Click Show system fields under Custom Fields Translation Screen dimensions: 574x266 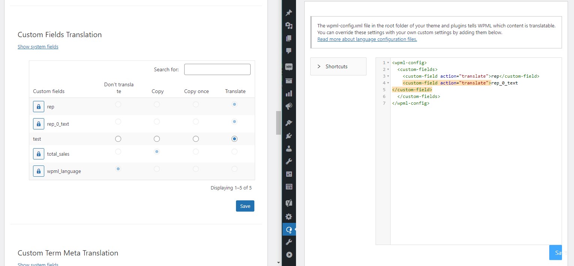point(38,47)
